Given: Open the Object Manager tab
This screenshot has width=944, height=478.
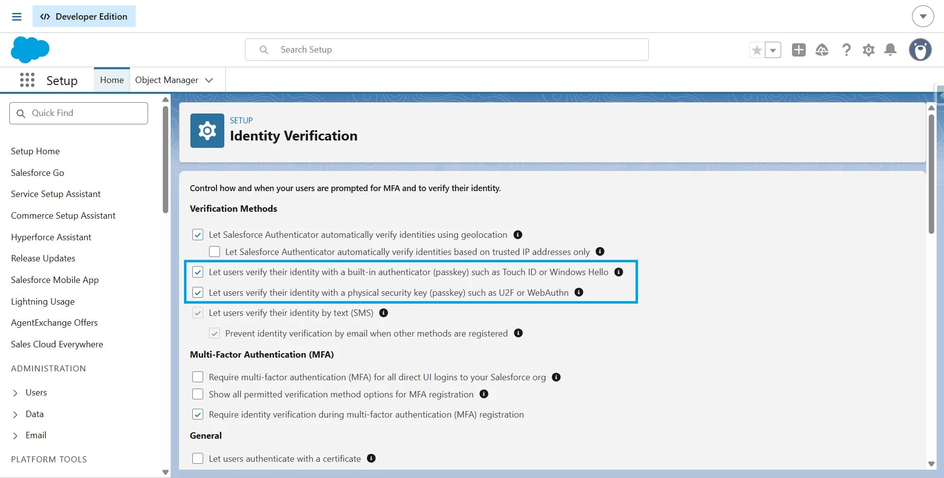Looking at the screenshot, I should (x=167, y=80).
